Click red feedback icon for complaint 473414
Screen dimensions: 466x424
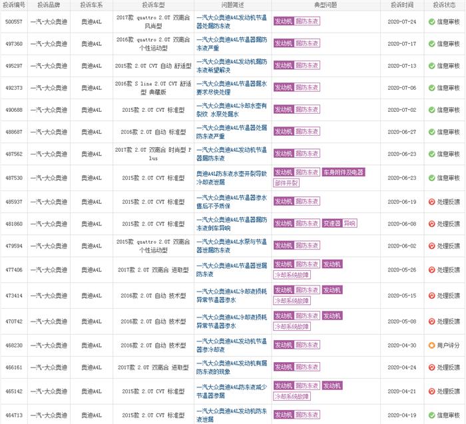point(431,296)
